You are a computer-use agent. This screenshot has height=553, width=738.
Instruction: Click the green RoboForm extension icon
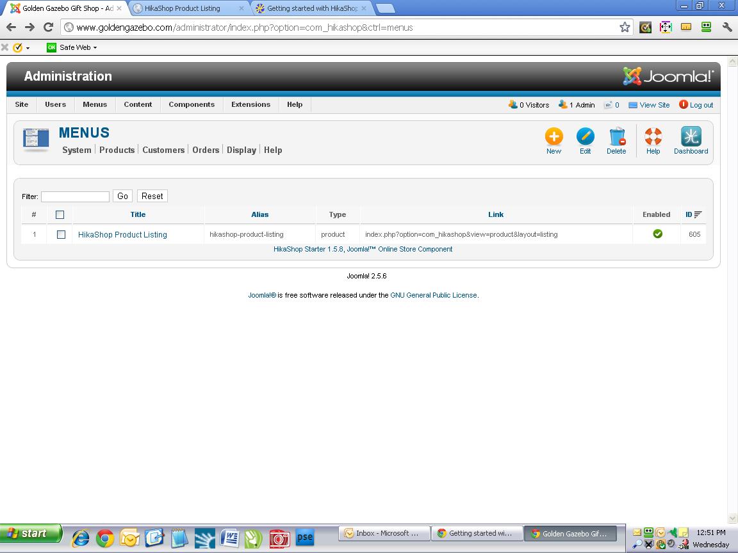pyautogui.click(x=706, y=27)
